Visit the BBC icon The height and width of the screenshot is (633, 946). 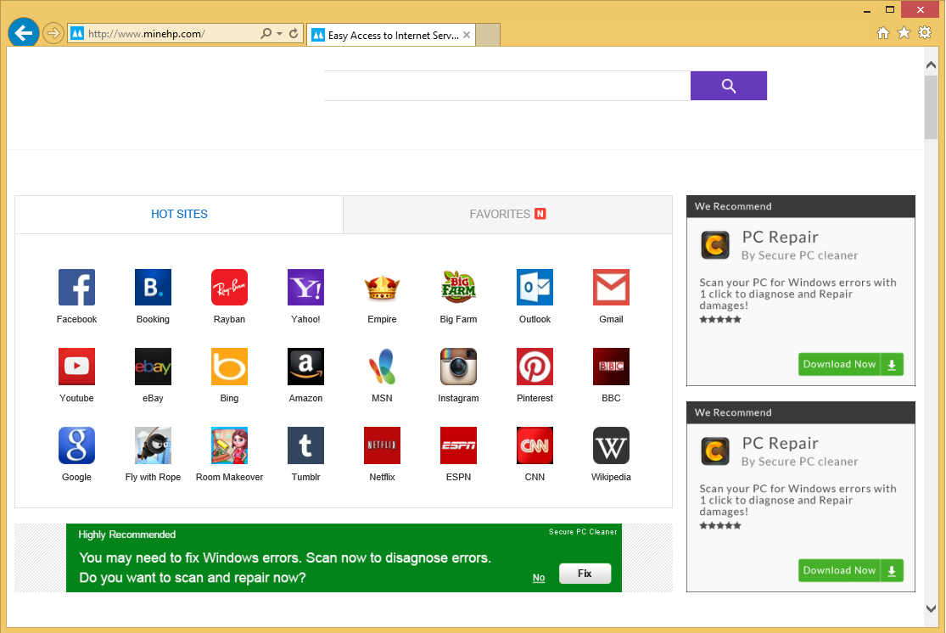[611, 367]
